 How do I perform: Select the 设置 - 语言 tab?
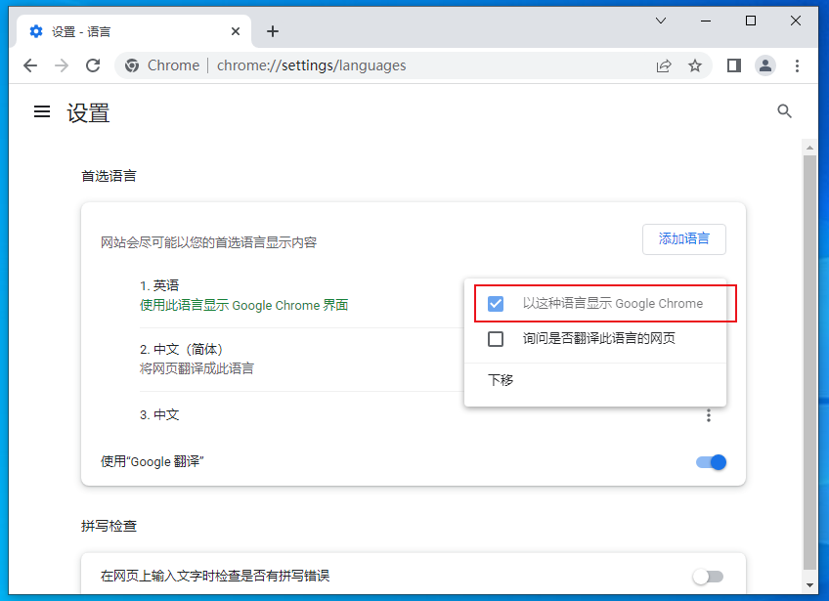click(134, 31)
